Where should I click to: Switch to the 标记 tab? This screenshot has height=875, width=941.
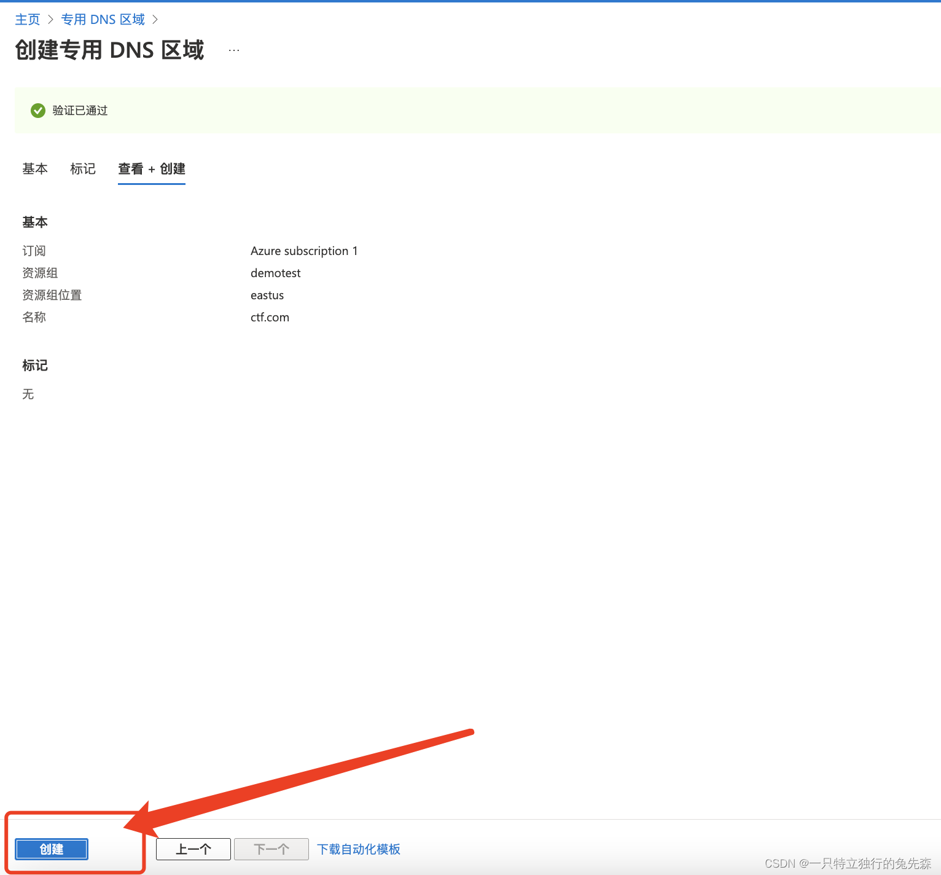pyautogui.click(x=83, y=169)
